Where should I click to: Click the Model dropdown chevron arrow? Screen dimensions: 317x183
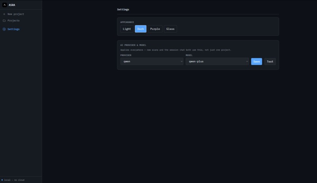247,61
